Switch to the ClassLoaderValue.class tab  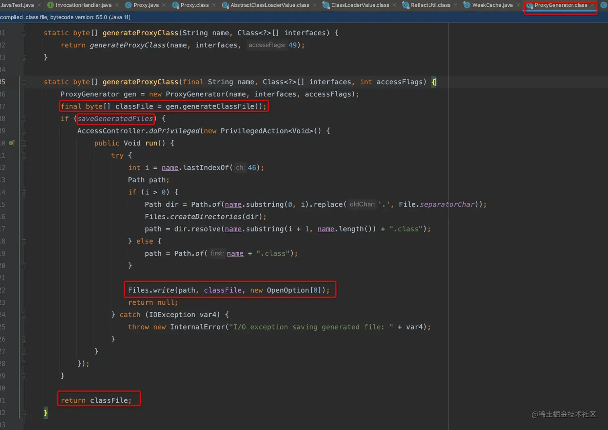coord(360,5)
